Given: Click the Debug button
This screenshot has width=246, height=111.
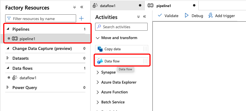Looking at the screenshot, I should [194, 16].
